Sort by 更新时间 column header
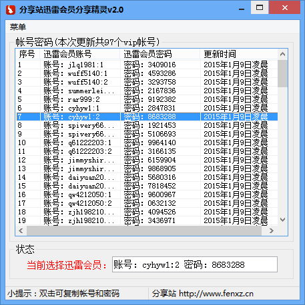Screen dimensions: 305x305 239,54
